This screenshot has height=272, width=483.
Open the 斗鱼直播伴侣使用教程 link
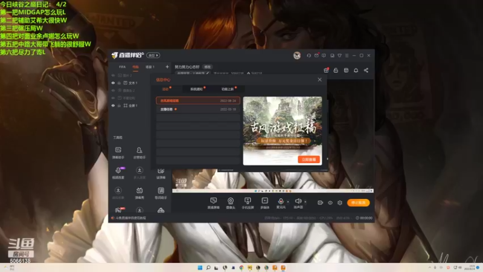coord(131,218)
